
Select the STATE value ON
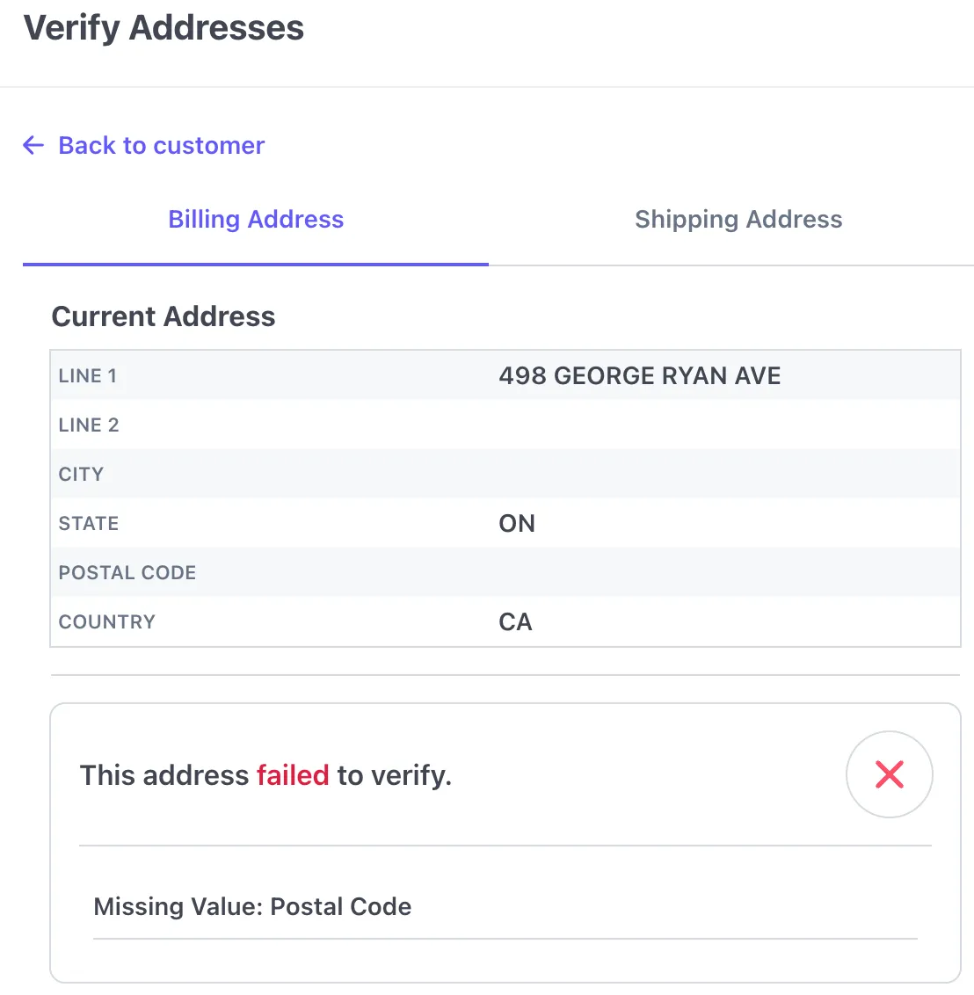click(517, 523)
